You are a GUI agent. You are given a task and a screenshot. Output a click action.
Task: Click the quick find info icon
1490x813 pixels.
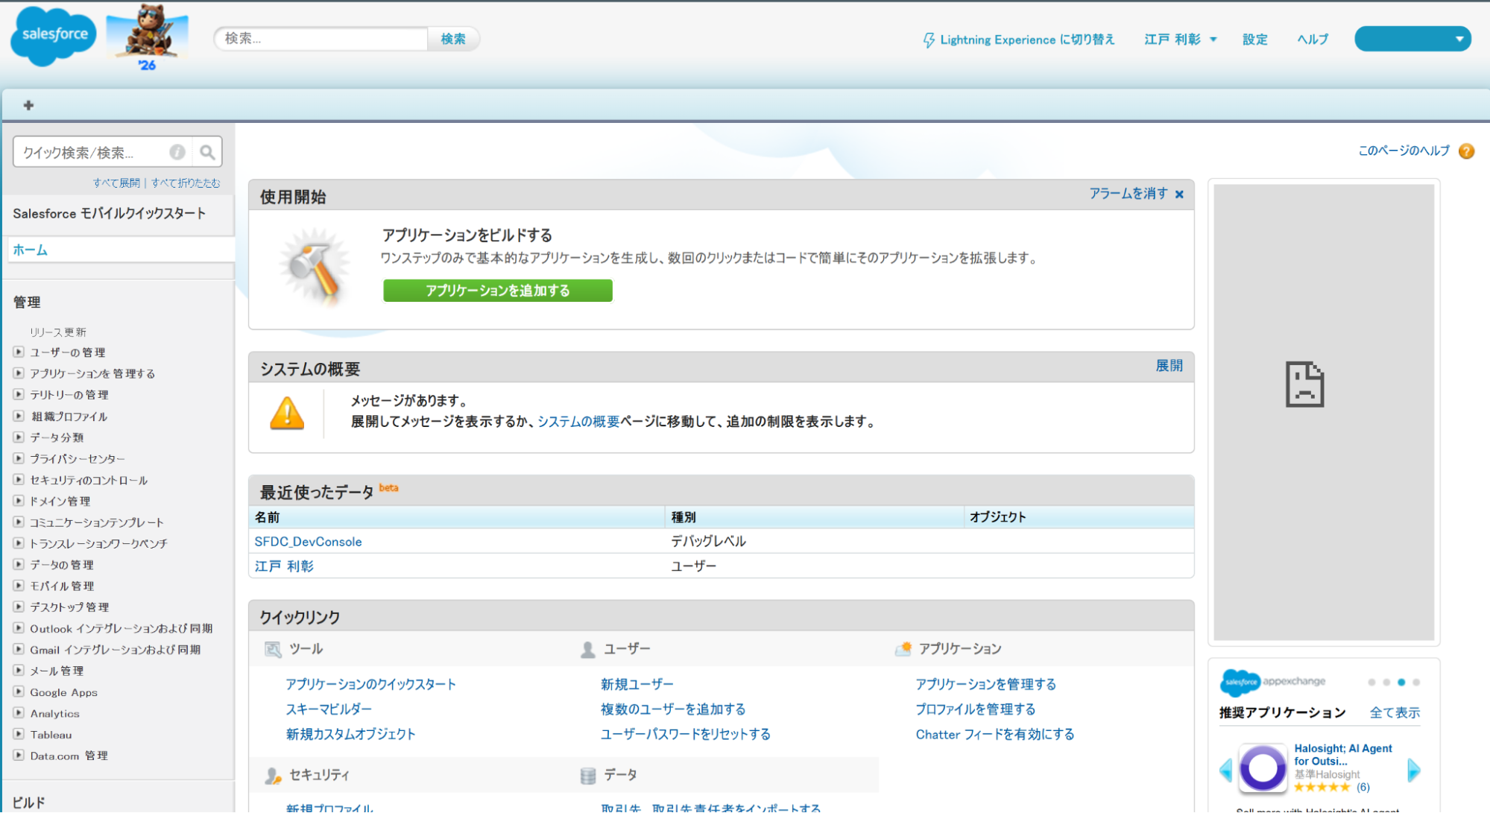[x=177, y=152]
